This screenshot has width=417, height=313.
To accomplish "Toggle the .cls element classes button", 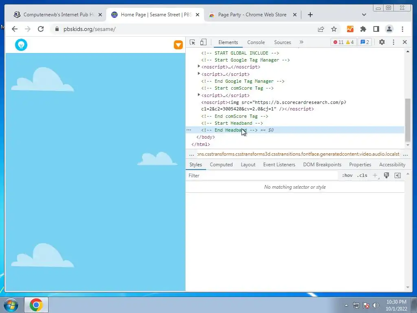I will coord(362,175).
